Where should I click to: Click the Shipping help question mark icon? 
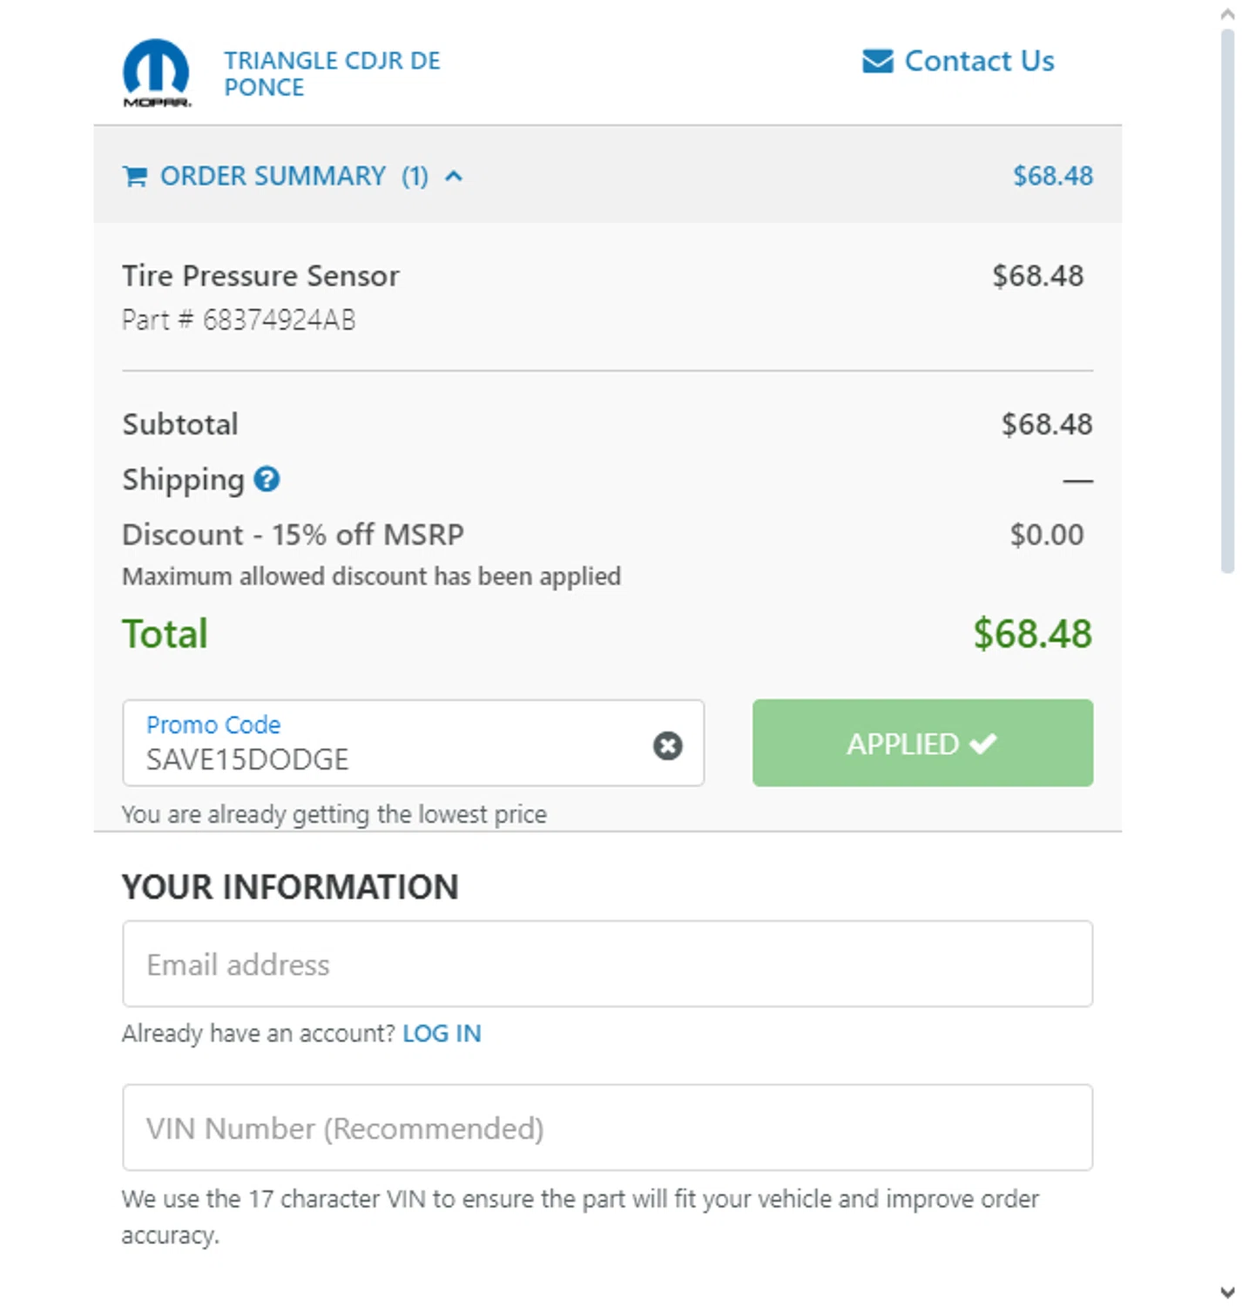[x=267, y=479]
